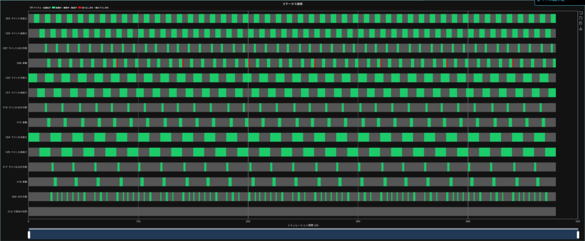
Task: Select row label 016 移動
Action: click(22, 122)
